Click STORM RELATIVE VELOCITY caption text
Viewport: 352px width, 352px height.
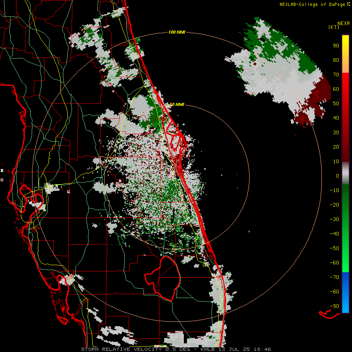[121, 349]
